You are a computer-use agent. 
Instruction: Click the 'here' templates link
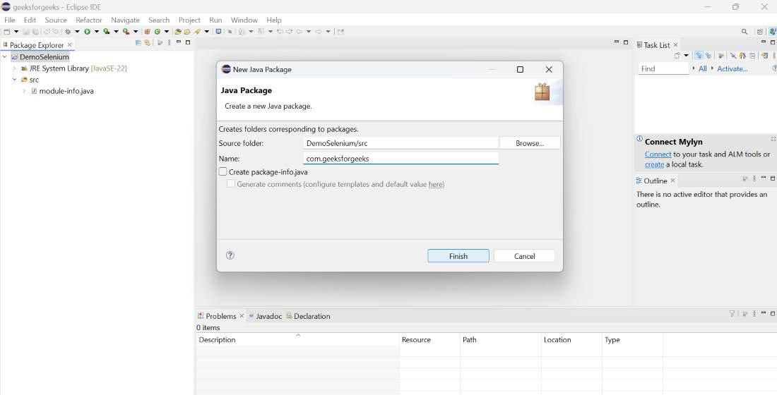tap(436, 184)
